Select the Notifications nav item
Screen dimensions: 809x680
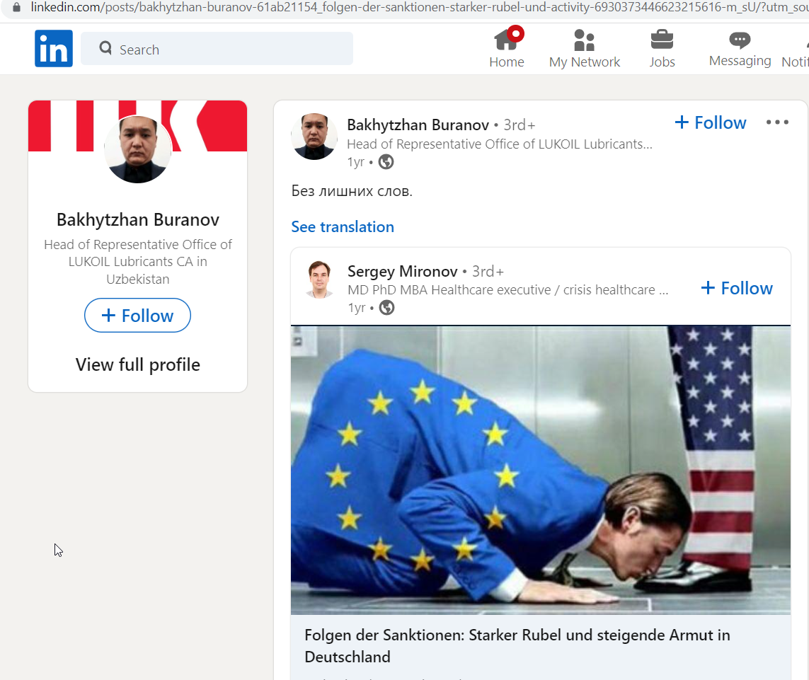coord(795,48)
